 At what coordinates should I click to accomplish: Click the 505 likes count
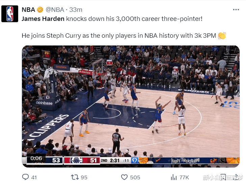pyautogui.click(x=135, y=177)
